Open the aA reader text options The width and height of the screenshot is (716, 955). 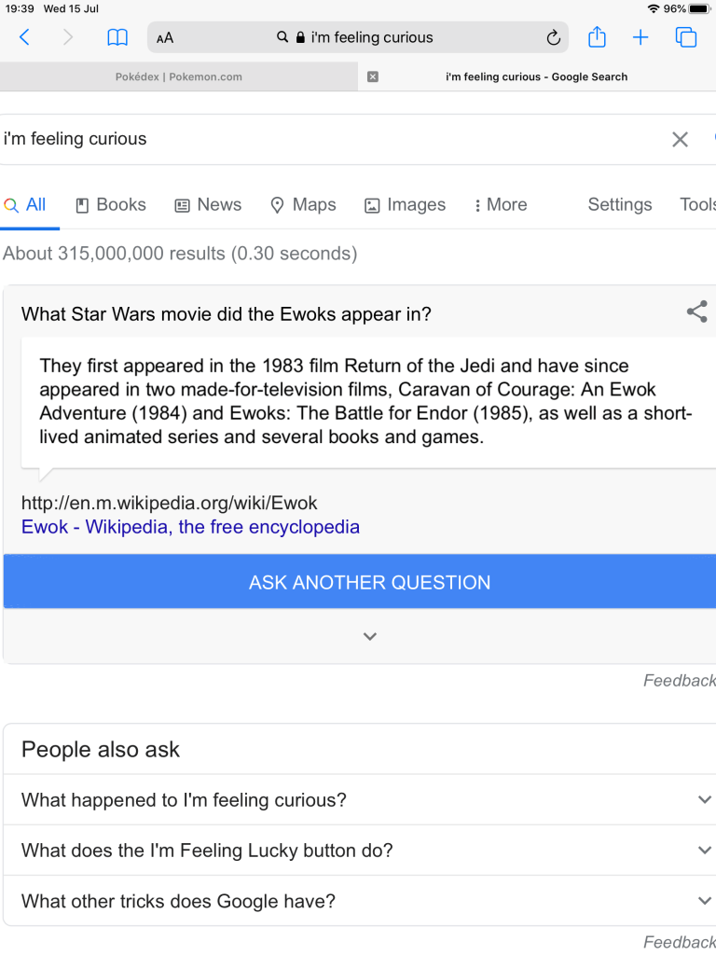pos(165,38)
